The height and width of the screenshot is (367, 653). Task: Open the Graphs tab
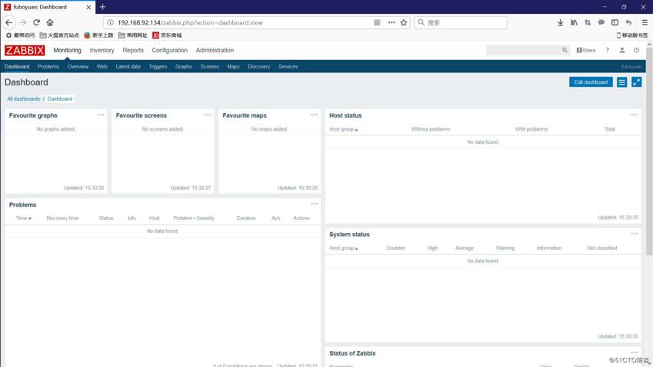click(183, 67)
